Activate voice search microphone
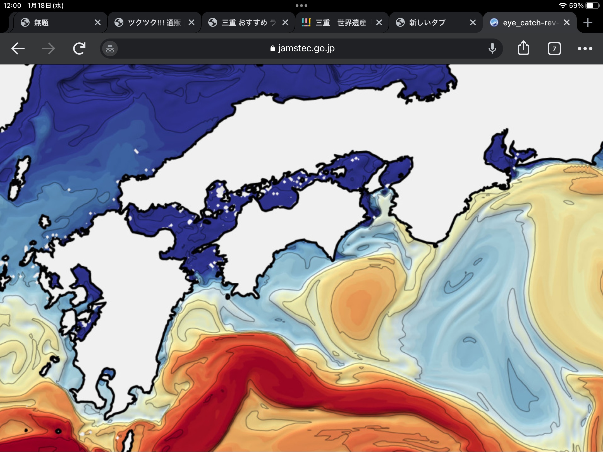The height and width of the screenshot is (452, 603). [x=492, y=49]
